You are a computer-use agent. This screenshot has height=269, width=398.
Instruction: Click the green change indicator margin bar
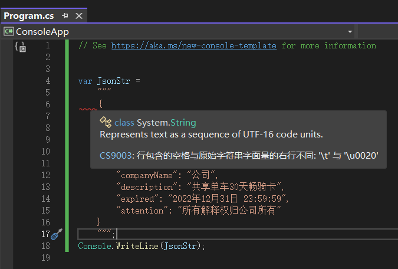[x=67, y=146]
